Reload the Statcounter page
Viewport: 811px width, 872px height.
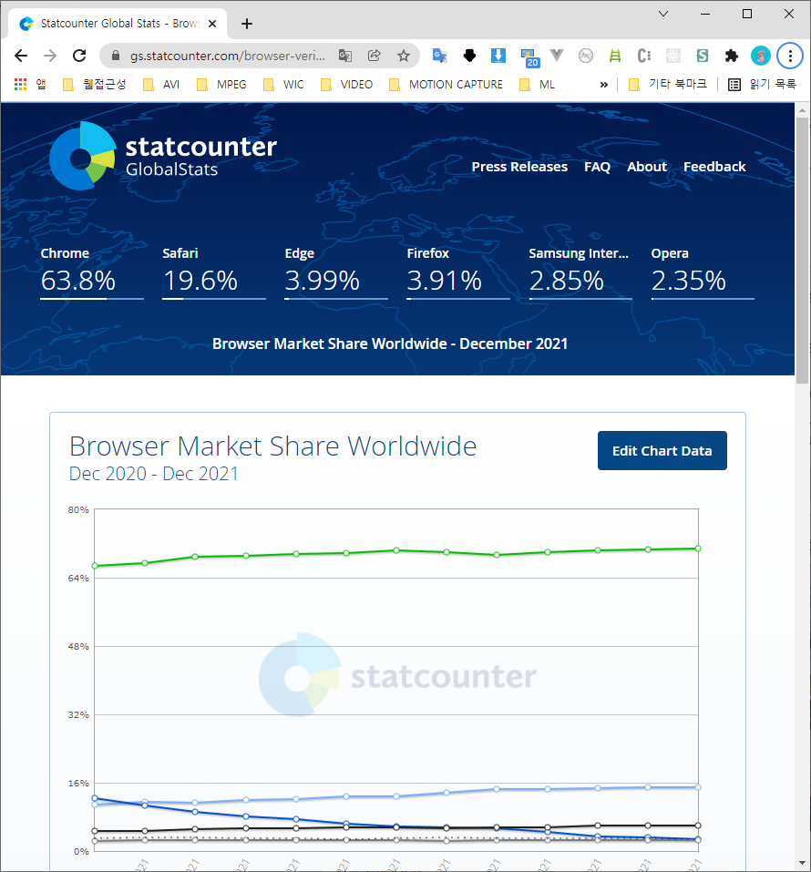coord(79,56)
